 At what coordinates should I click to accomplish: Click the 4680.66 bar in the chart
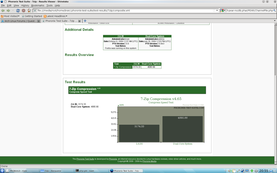pyautogui.click(x=183, y=129)
